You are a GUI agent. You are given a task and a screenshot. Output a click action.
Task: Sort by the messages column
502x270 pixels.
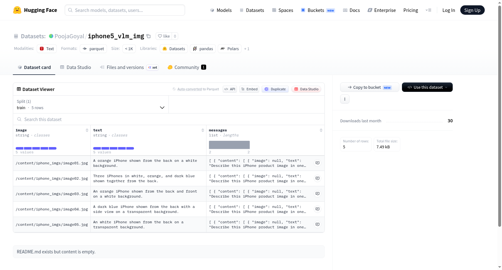(321, 130)
